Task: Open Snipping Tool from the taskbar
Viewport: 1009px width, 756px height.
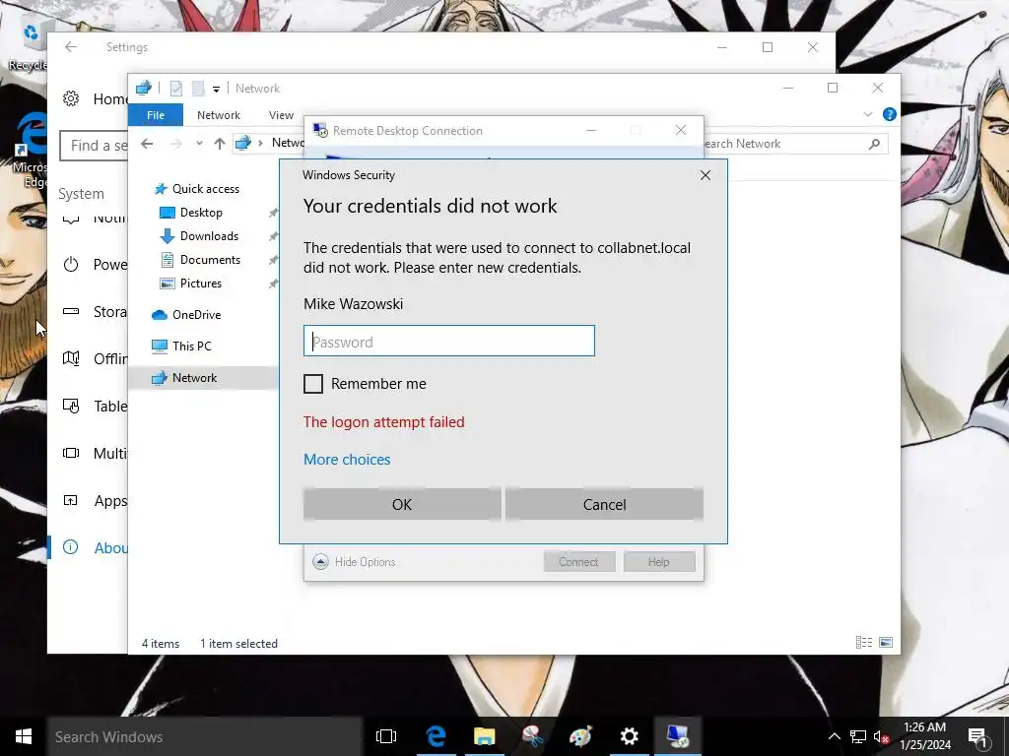Action: (533, 736)
